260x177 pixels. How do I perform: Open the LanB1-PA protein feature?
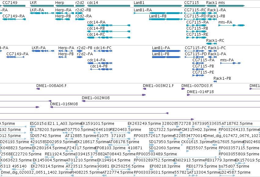pyautogui.click(x=166, y=51)
